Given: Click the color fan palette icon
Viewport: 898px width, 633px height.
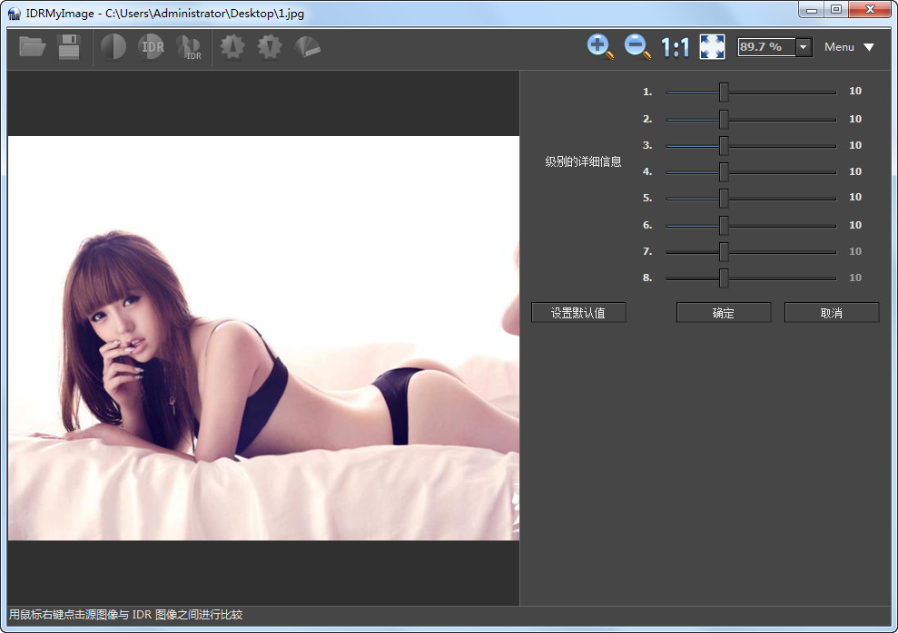Looking at the screenshot, I should (307, 47).
